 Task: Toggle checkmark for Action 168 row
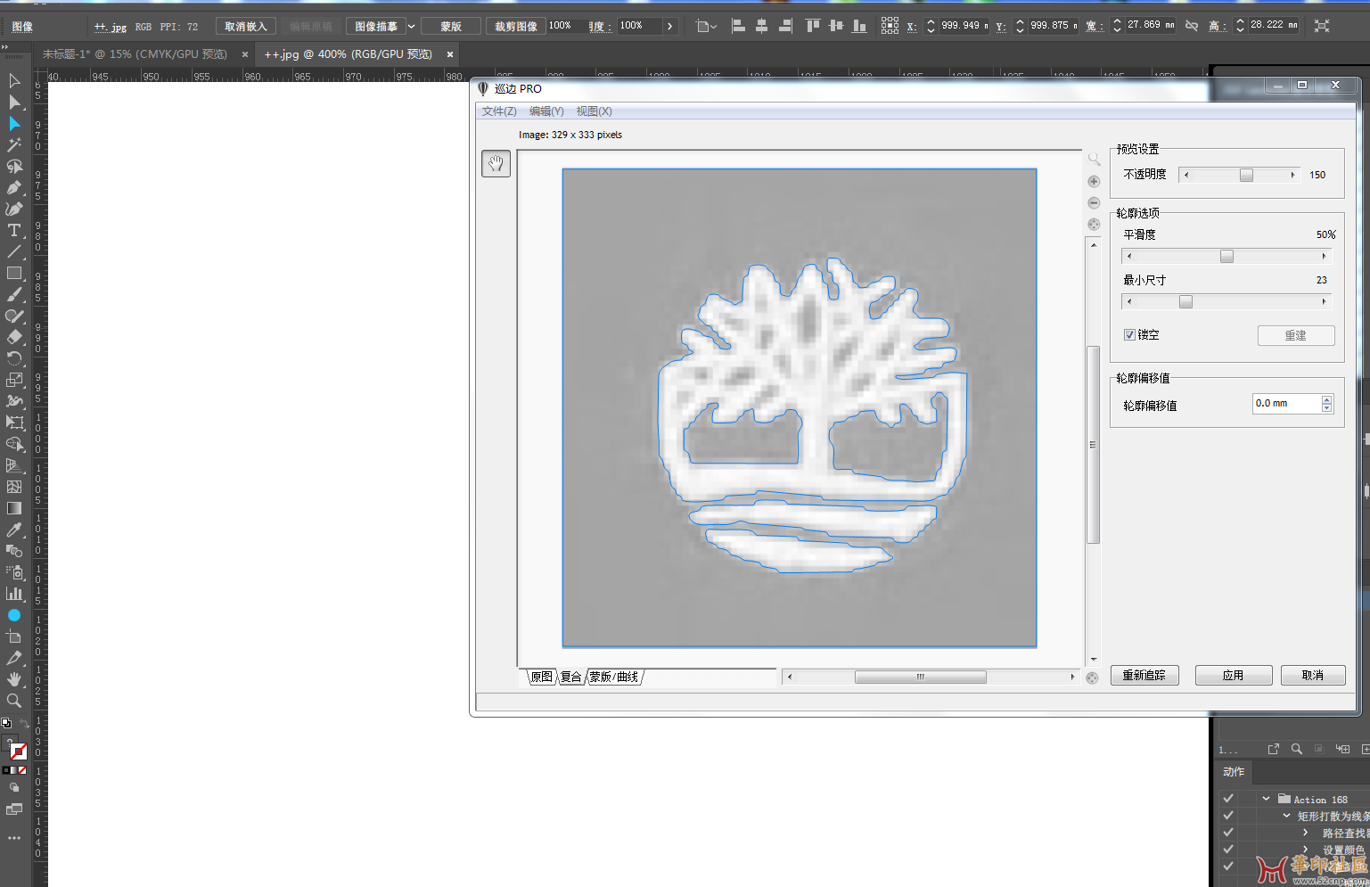1228,800
